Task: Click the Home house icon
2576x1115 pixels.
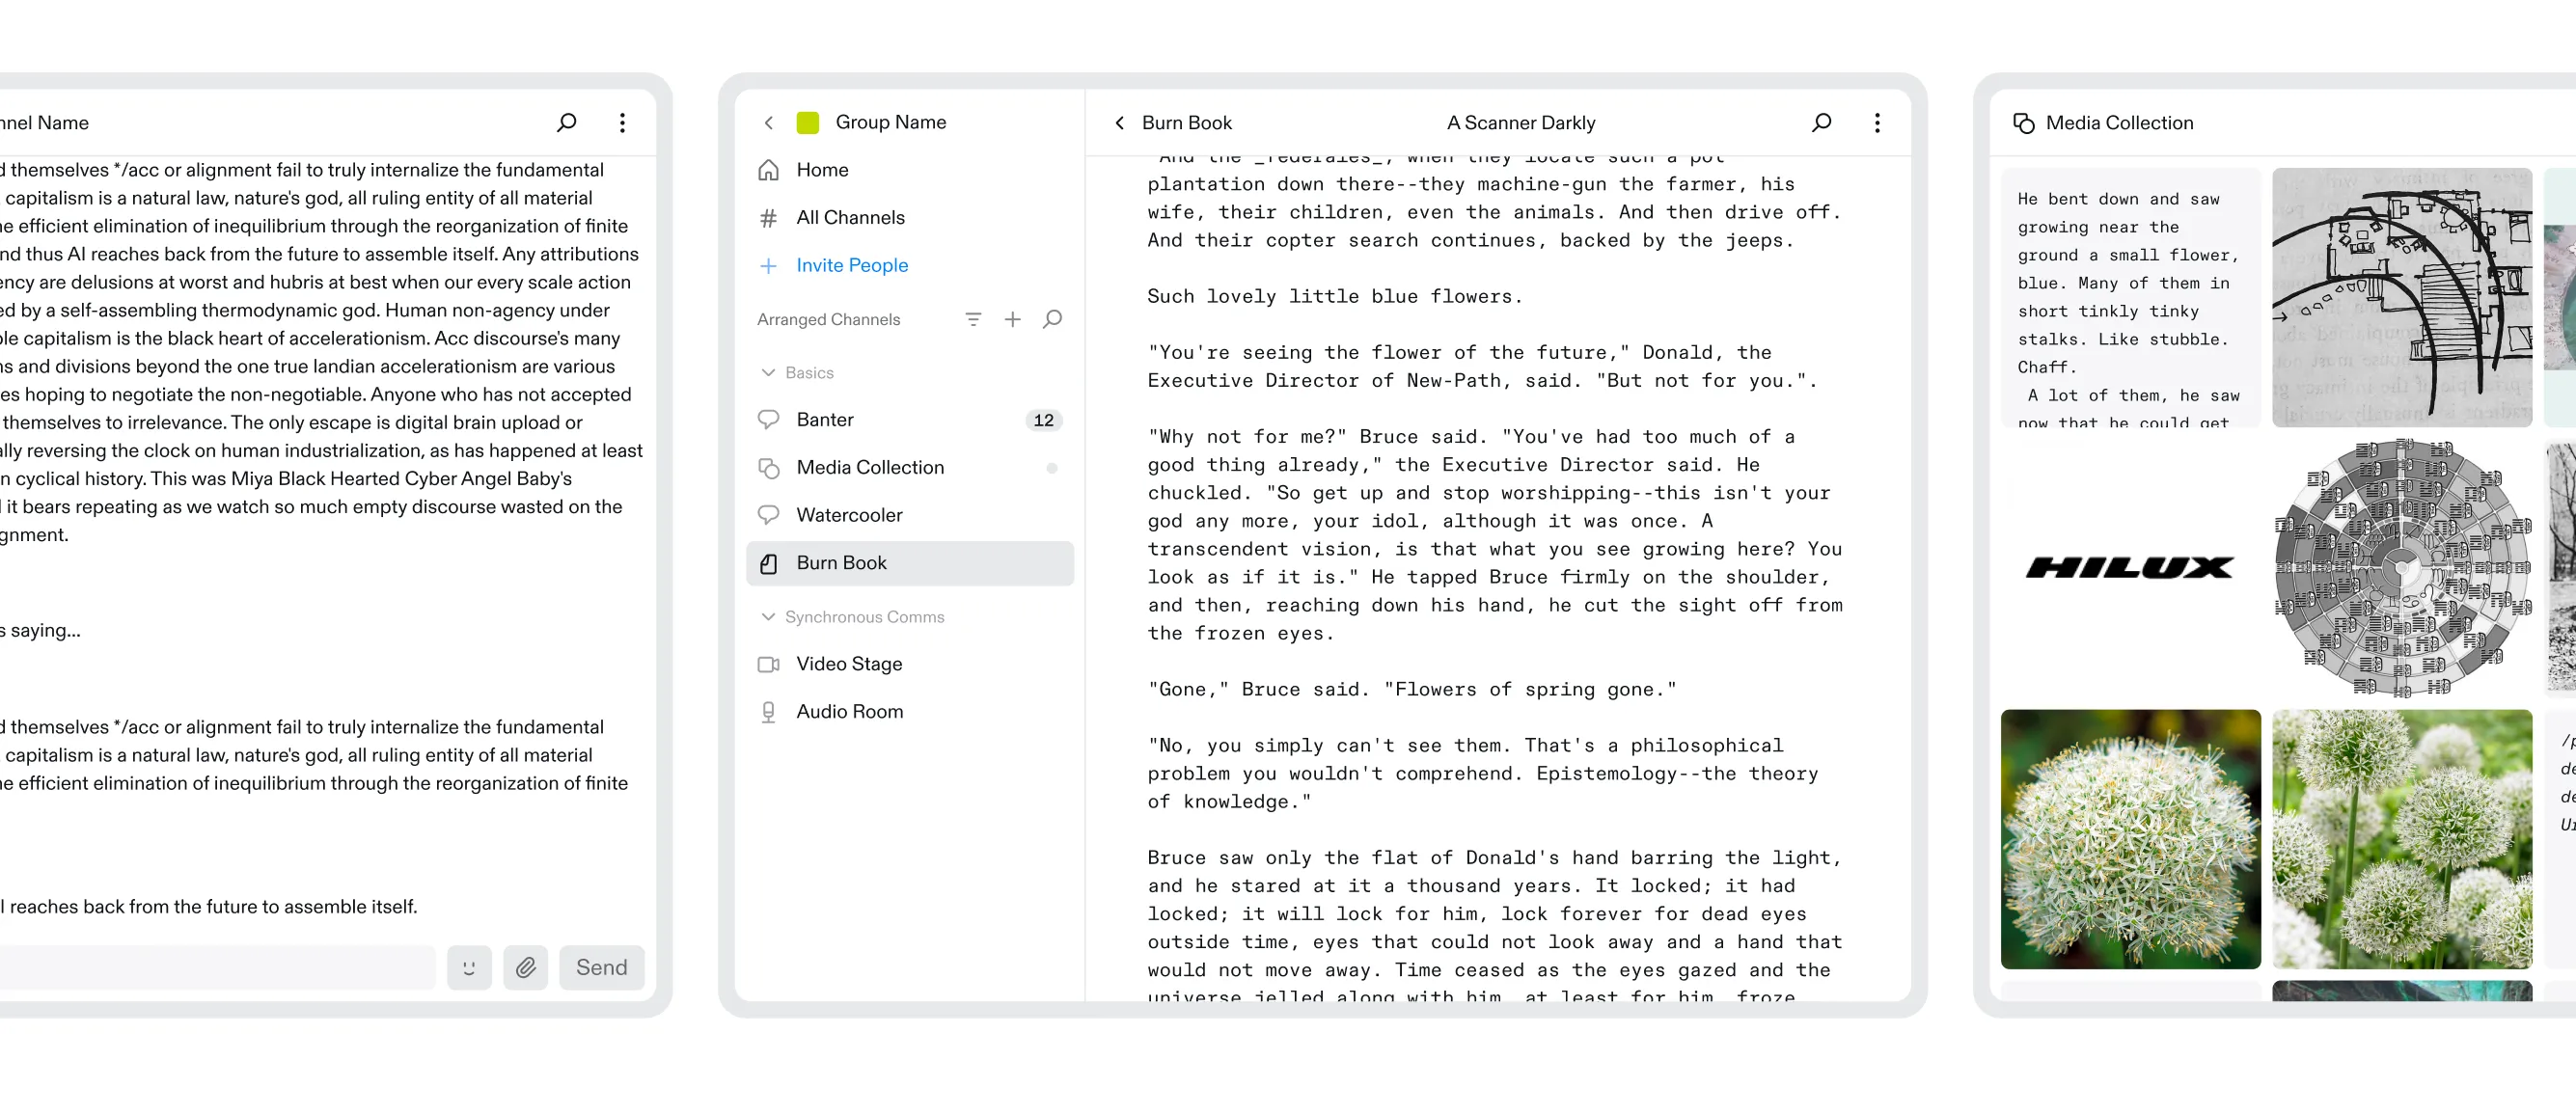Action: coord(768,170)
